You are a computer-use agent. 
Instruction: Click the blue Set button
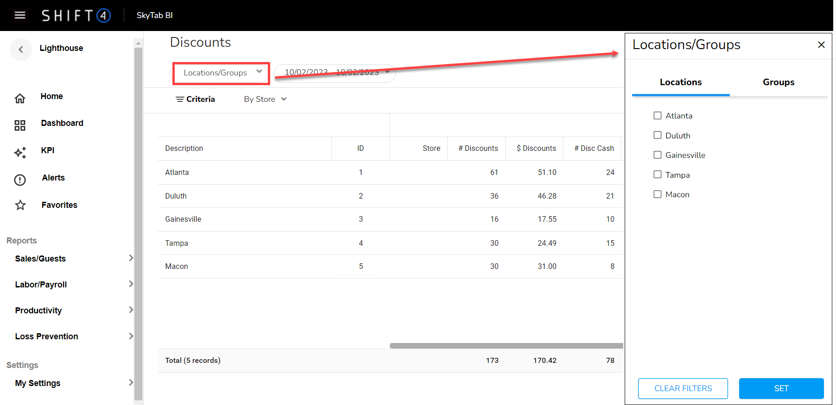pyautogui.click(x=781, y=388)
